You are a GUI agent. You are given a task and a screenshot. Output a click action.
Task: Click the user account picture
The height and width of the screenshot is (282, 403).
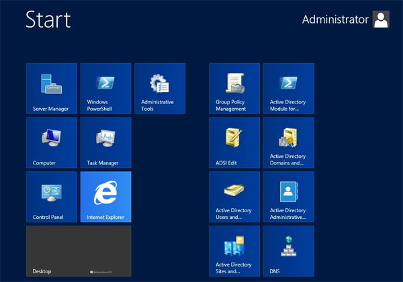381,19
